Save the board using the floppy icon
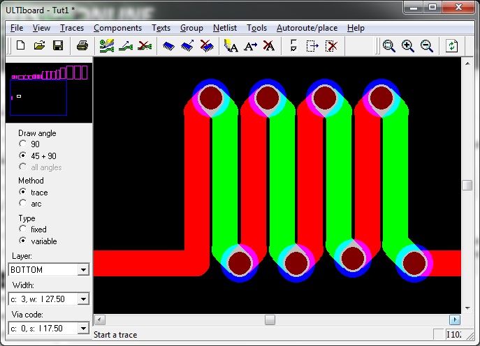This screenshot has height=346, width=480. point(58,46)
